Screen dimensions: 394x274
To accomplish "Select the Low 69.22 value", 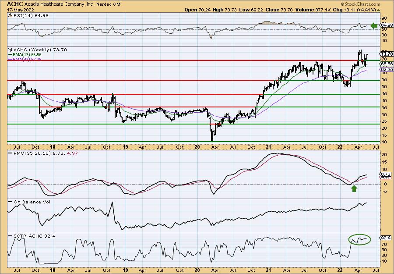I will tap(252, 10).
